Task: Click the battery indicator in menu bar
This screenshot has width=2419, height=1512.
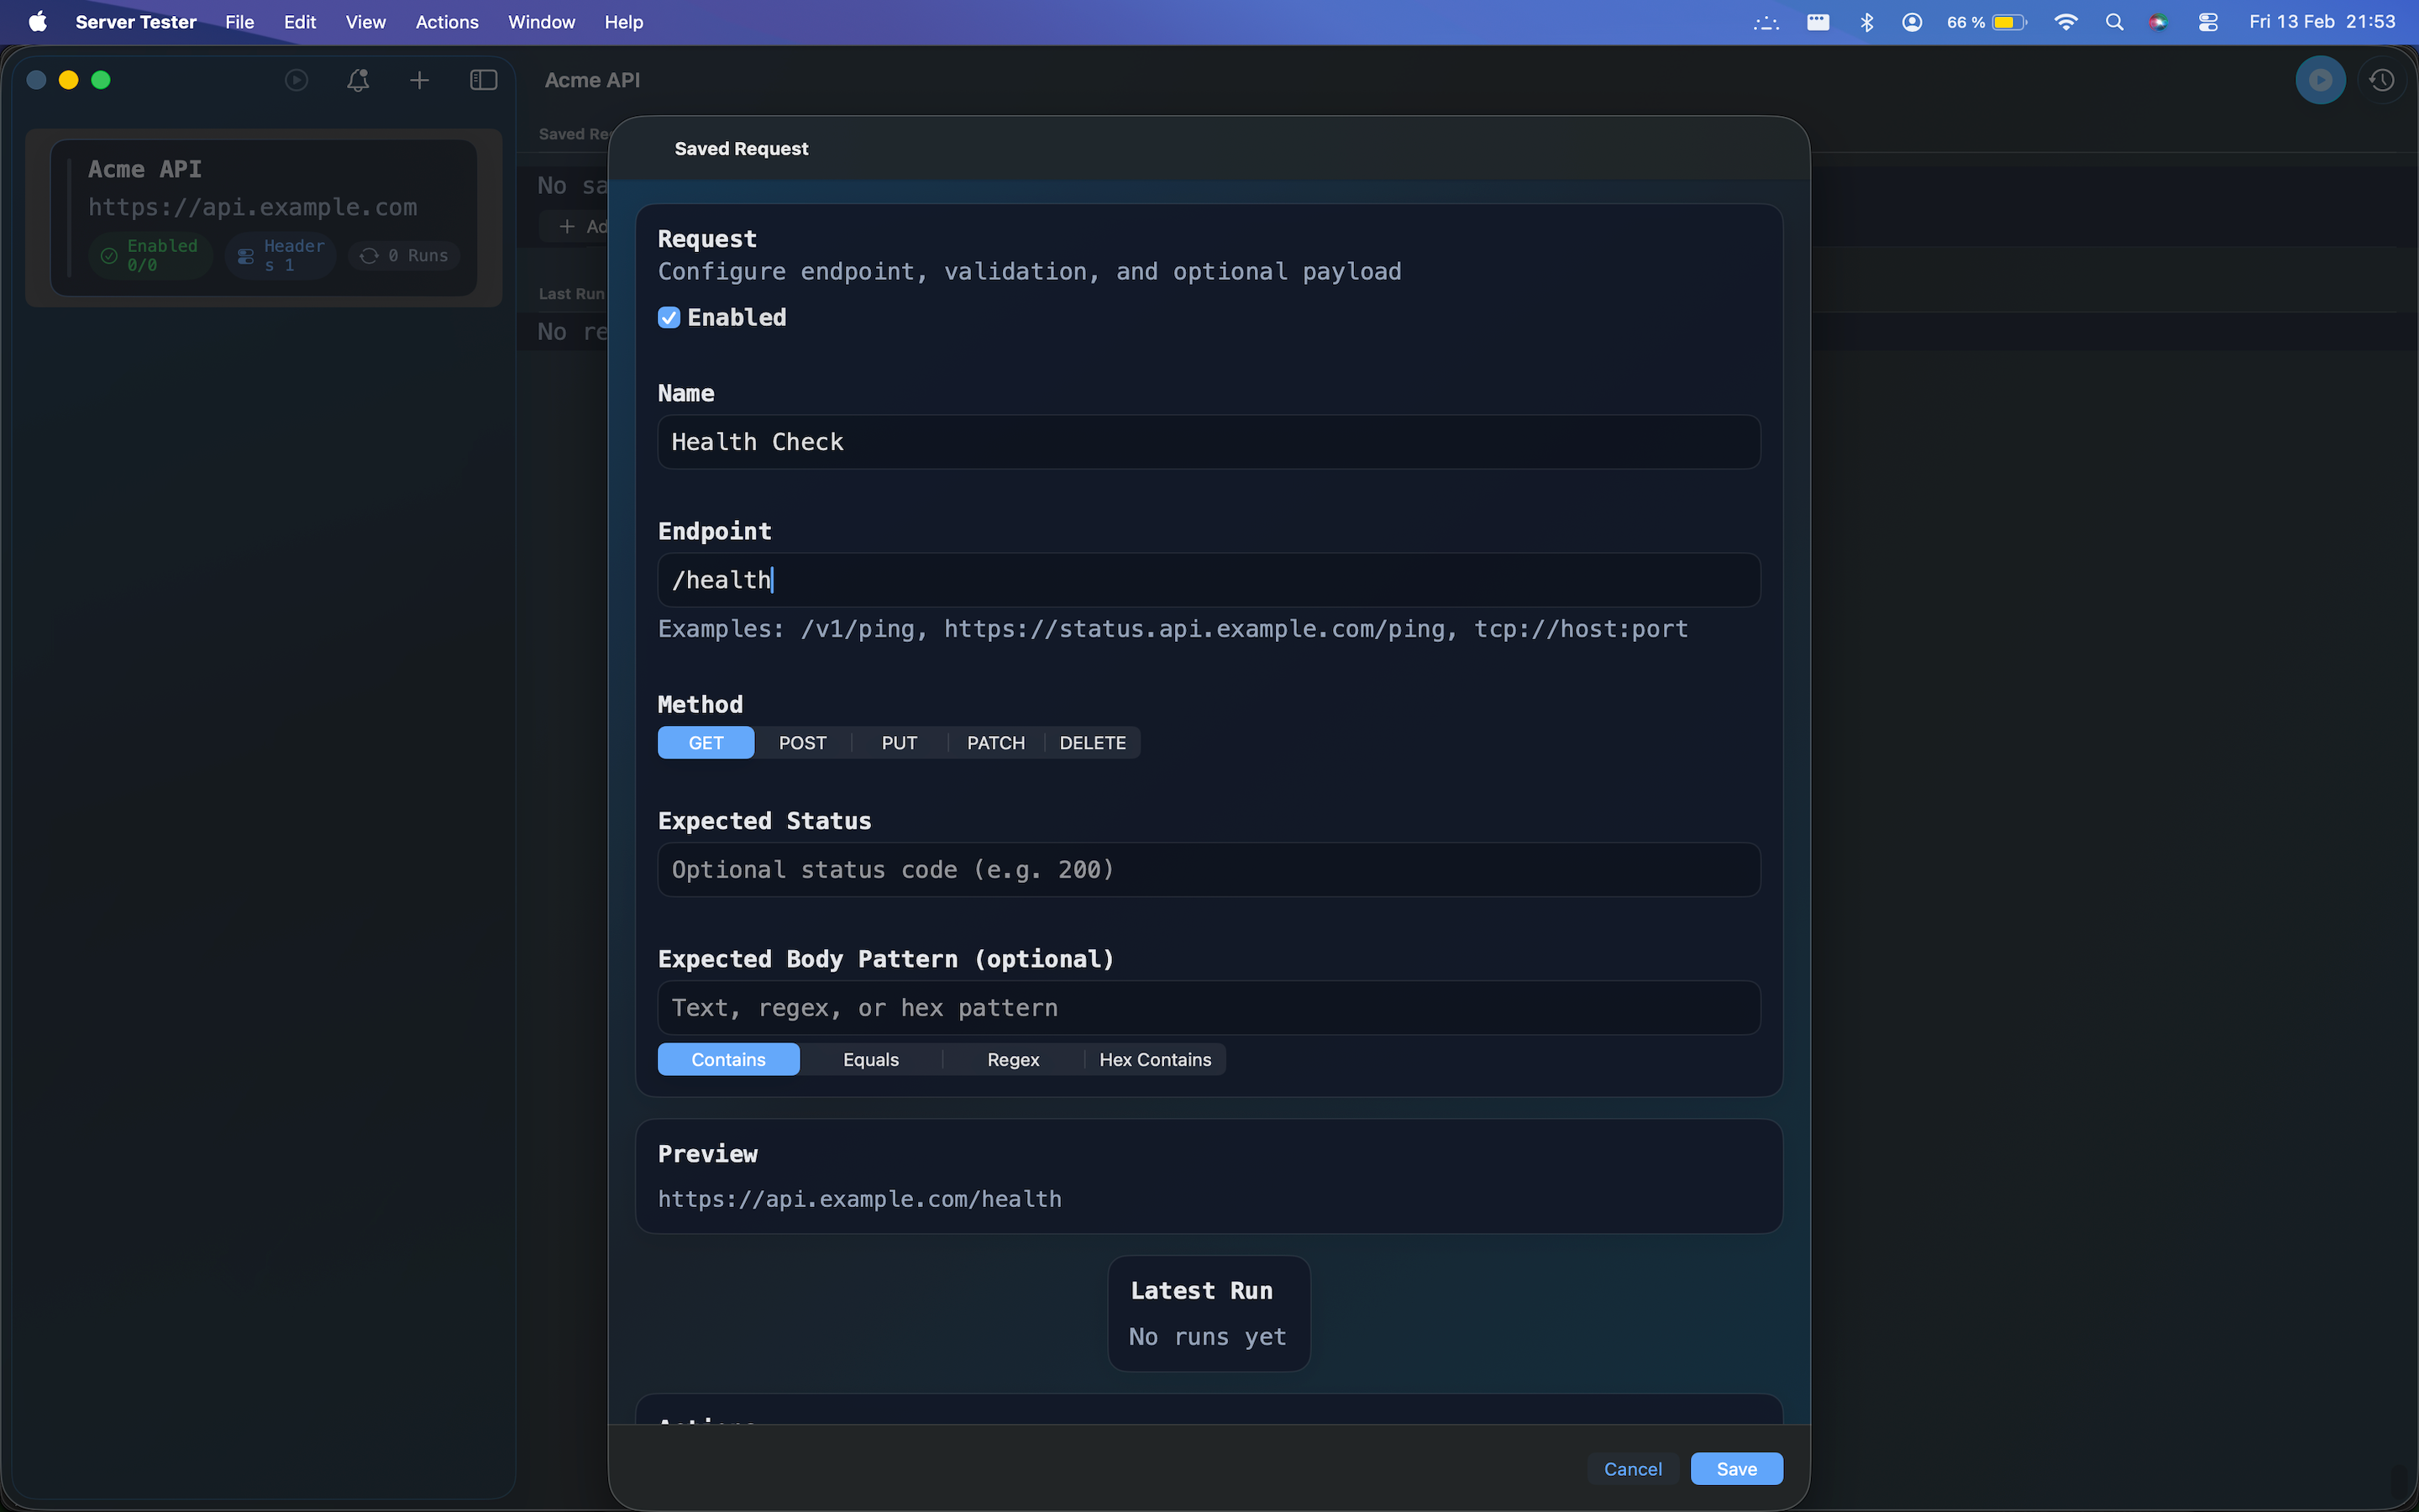Action: coord(1986,22)
